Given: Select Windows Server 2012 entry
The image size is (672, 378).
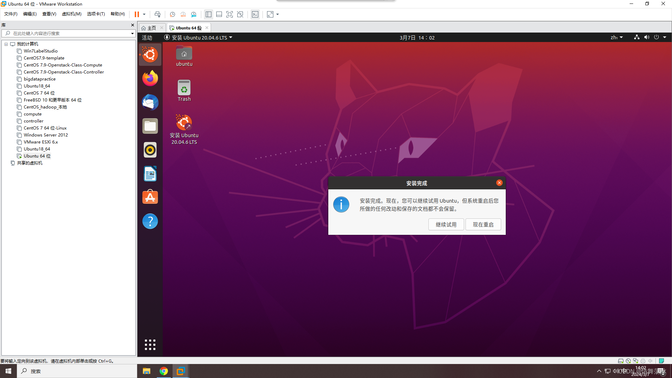Looking at the screenshot, I should 46,135.
